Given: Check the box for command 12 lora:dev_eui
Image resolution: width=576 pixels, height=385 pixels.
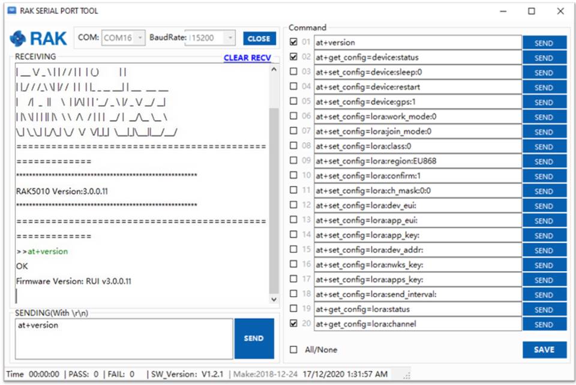Looking at the screenshot, I should pos(293,204).
